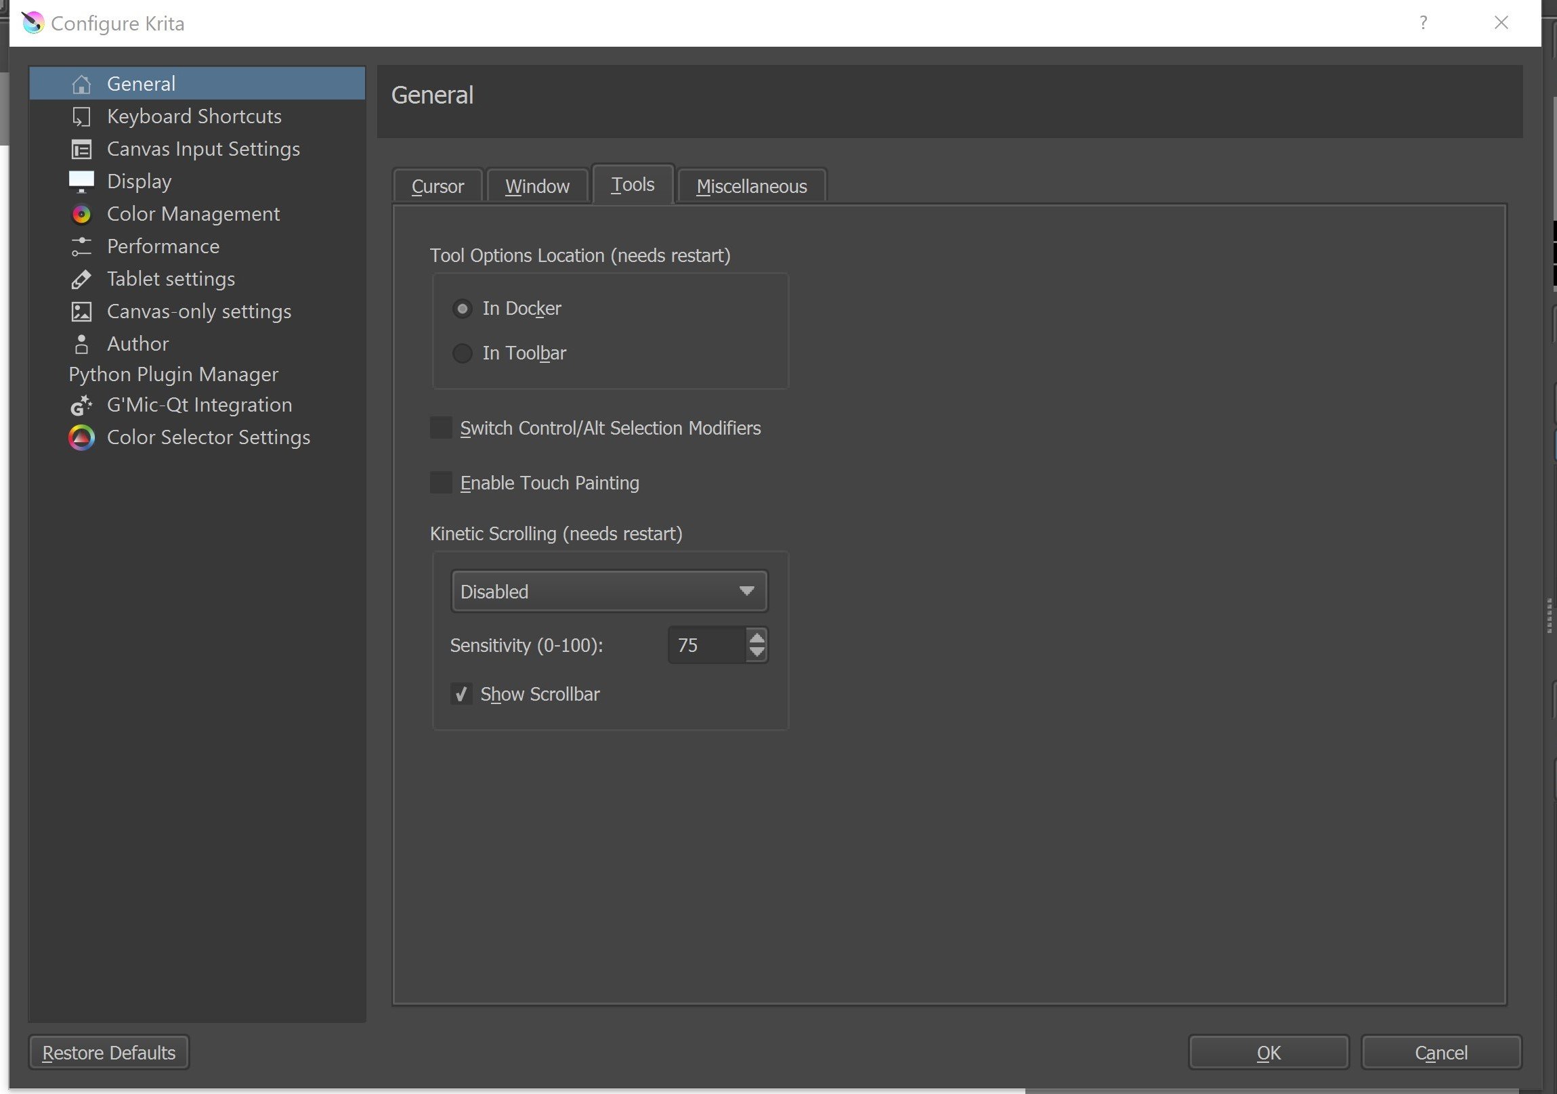Click the Display monitor icon
Image resolution: width=1557 pixels, height=1094 pixels.
point(81,181)
